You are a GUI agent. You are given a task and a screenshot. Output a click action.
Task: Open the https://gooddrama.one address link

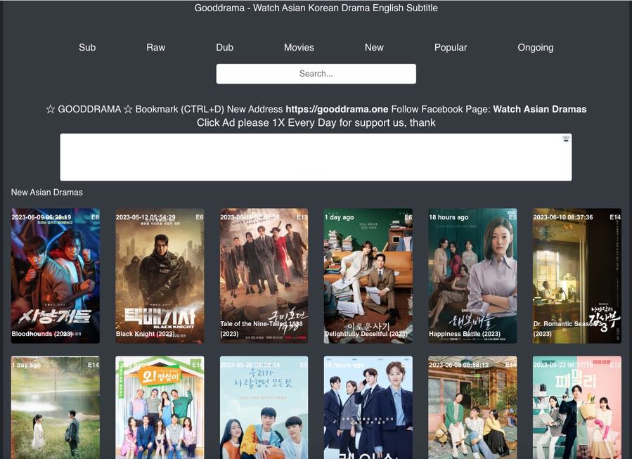click(337, 109)
